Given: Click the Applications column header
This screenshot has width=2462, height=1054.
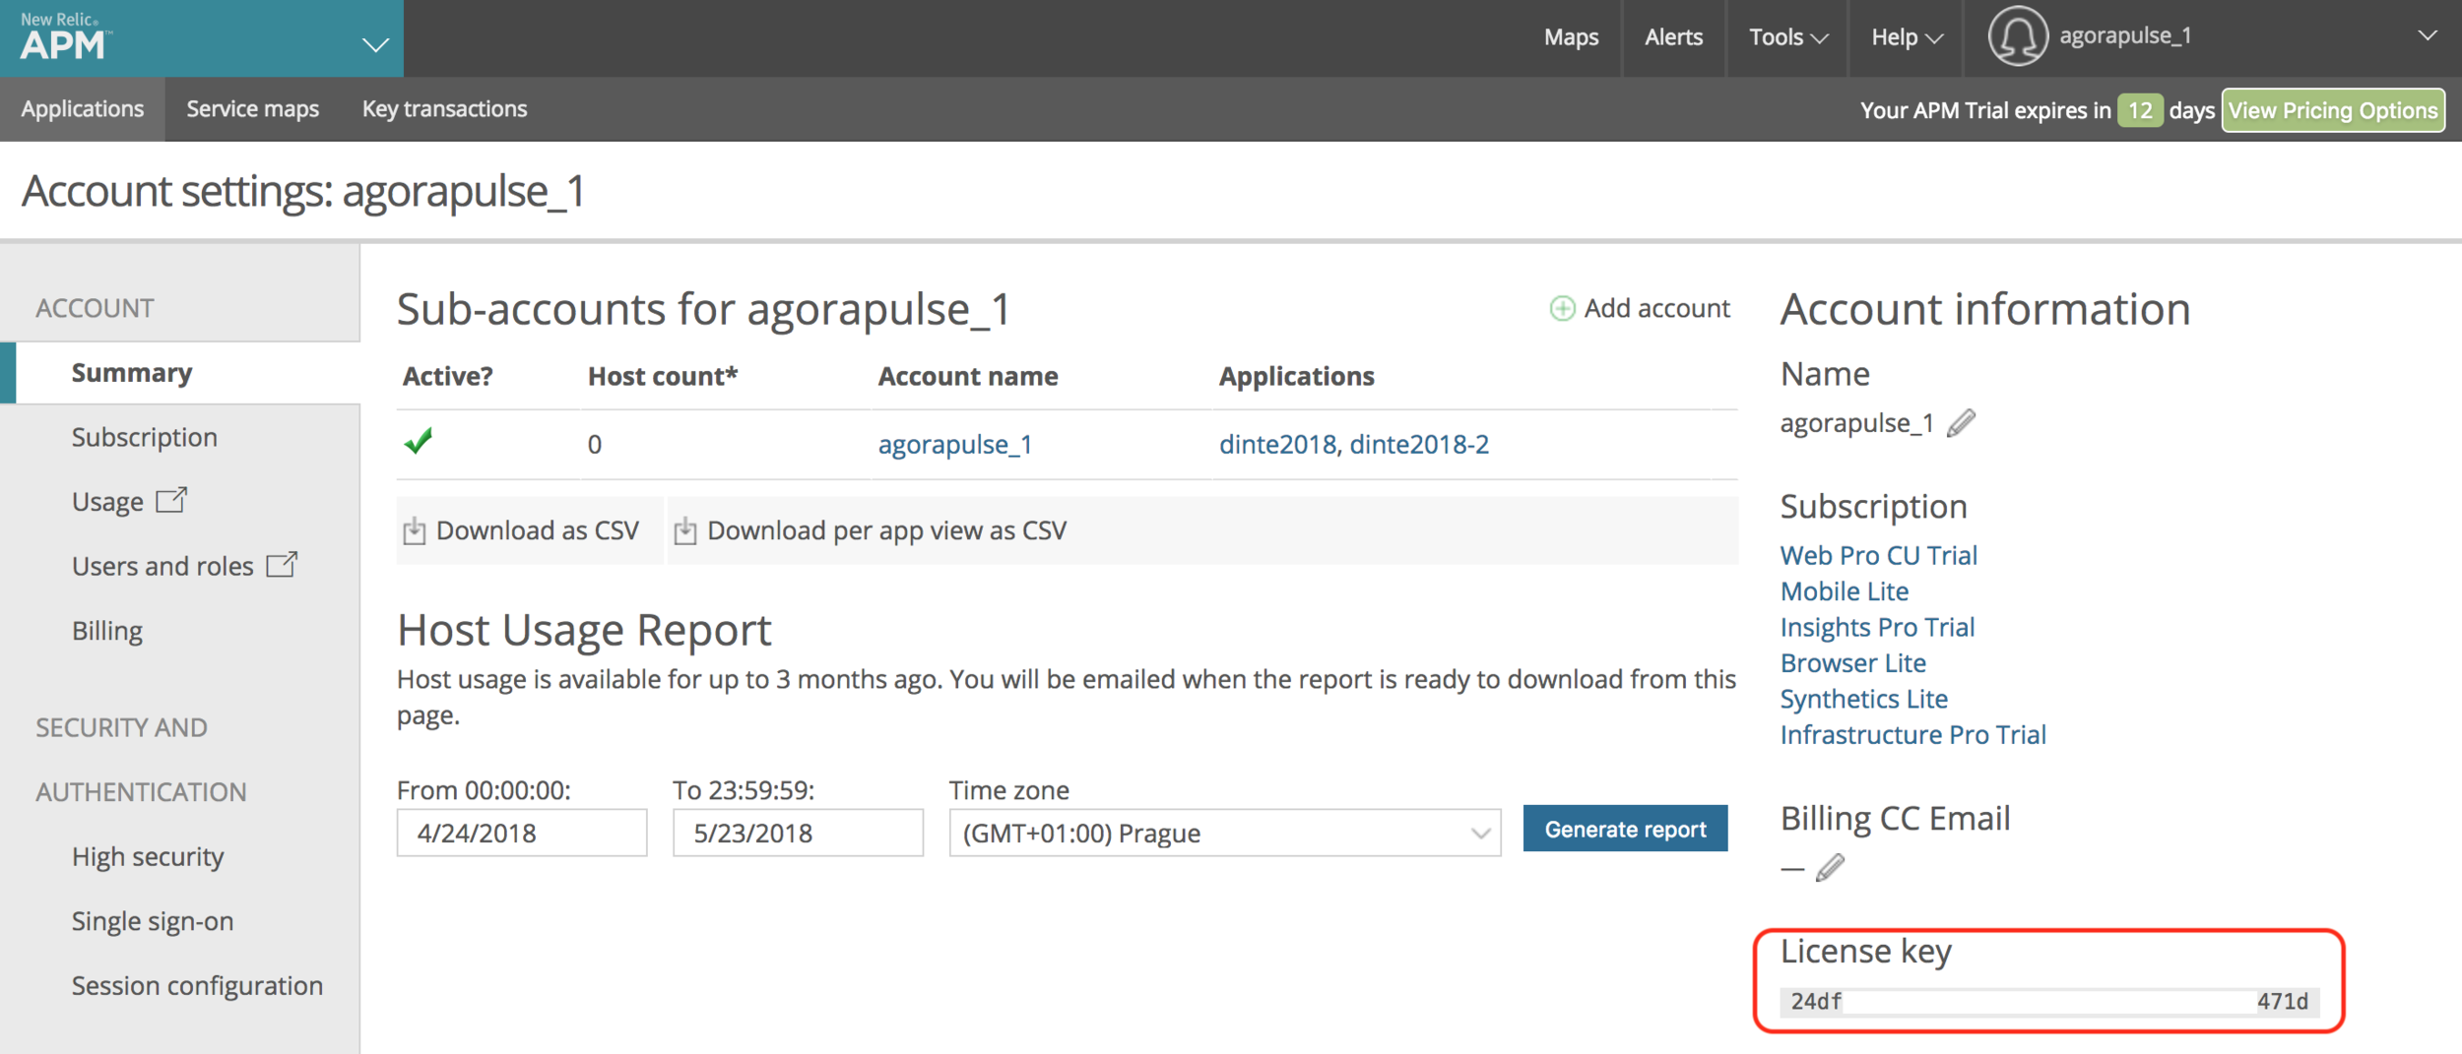Looking at the screenshot, I should tap(1296, 377).
